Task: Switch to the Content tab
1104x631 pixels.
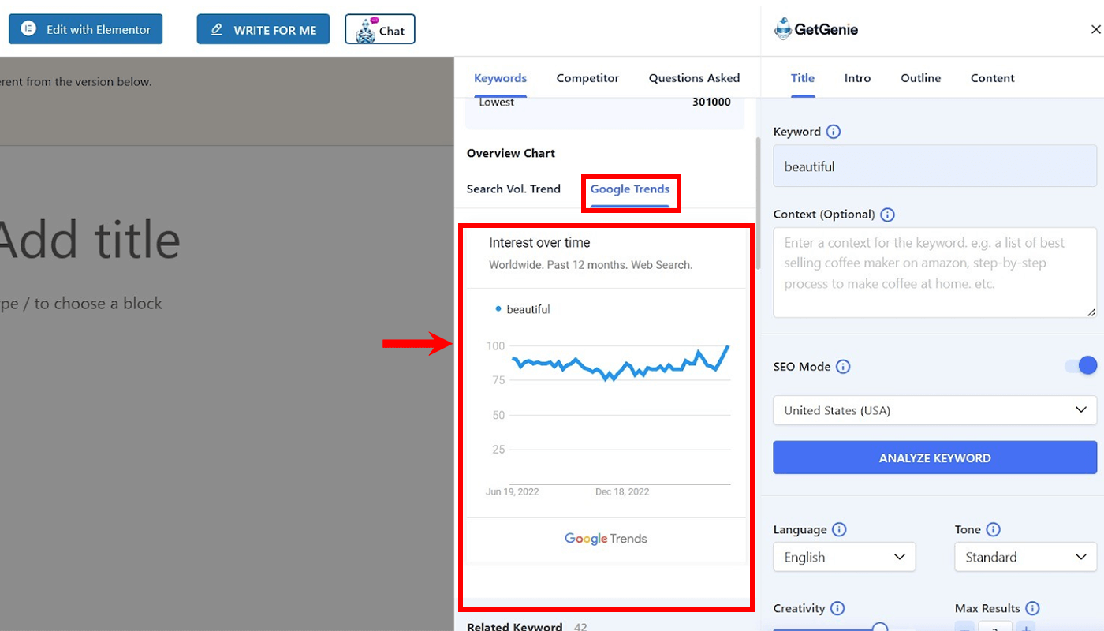Action: click(993, 78)
